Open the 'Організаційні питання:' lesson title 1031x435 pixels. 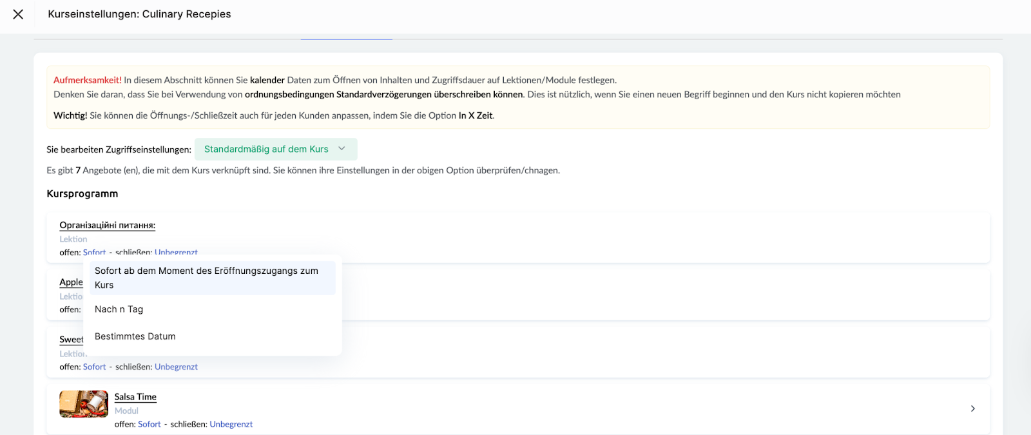107,225
